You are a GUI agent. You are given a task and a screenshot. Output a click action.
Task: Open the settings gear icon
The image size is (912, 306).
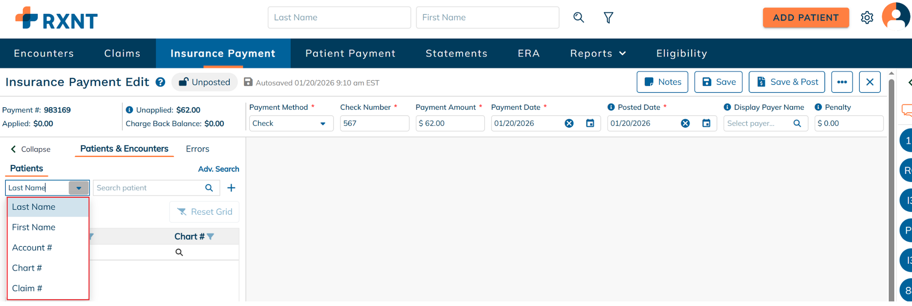tap(867, 18)
